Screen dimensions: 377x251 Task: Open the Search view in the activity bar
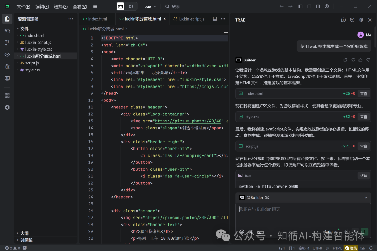[7, 31]
